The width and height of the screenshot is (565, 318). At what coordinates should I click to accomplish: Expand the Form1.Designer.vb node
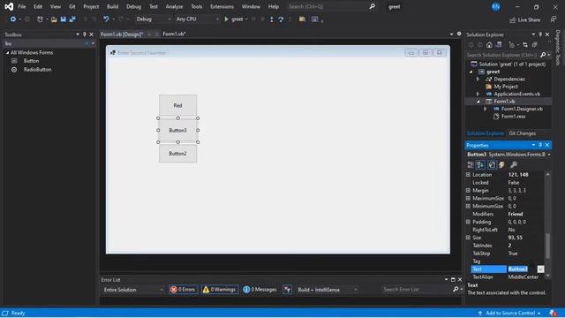coord(485,109)
